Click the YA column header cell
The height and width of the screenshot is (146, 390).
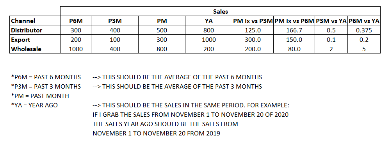click(x=209, y=21)
